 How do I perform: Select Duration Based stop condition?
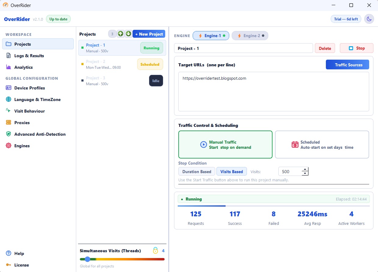[197, 171]
